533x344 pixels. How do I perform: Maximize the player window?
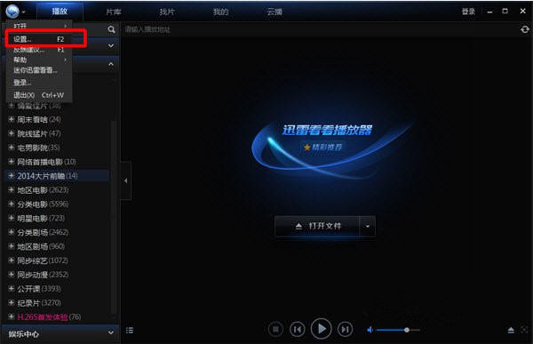point(505,12)
